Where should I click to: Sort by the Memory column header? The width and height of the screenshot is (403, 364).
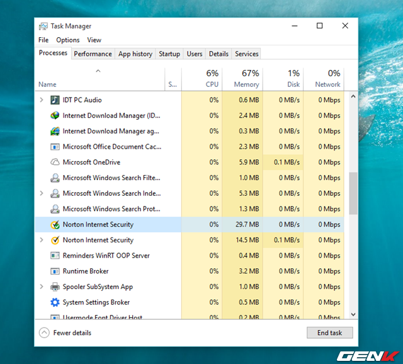242,79
